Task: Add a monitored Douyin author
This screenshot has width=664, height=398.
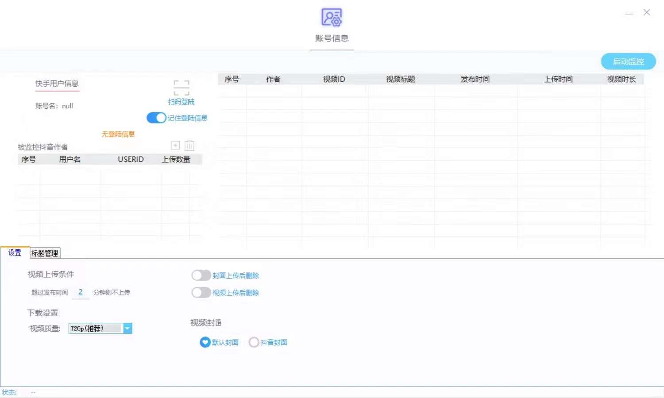Action: [x=175, y=145]
